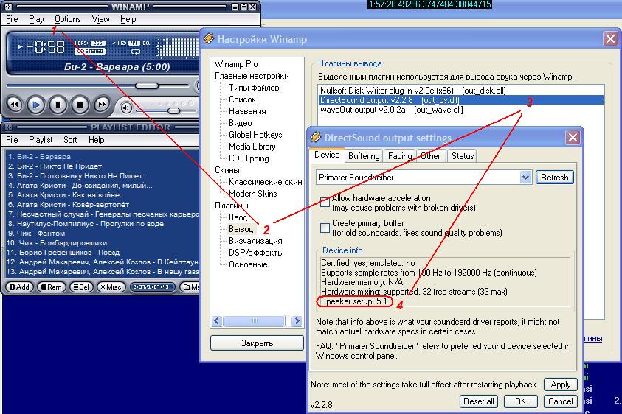Screen dimensions: 622x414
Task: Click the Misc button in Playlist Editor
Action: click(111, 287)
